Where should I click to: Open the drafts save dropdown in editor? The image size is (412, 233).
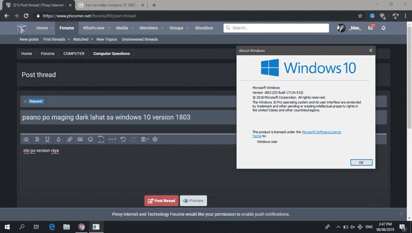tap(145, 139)
